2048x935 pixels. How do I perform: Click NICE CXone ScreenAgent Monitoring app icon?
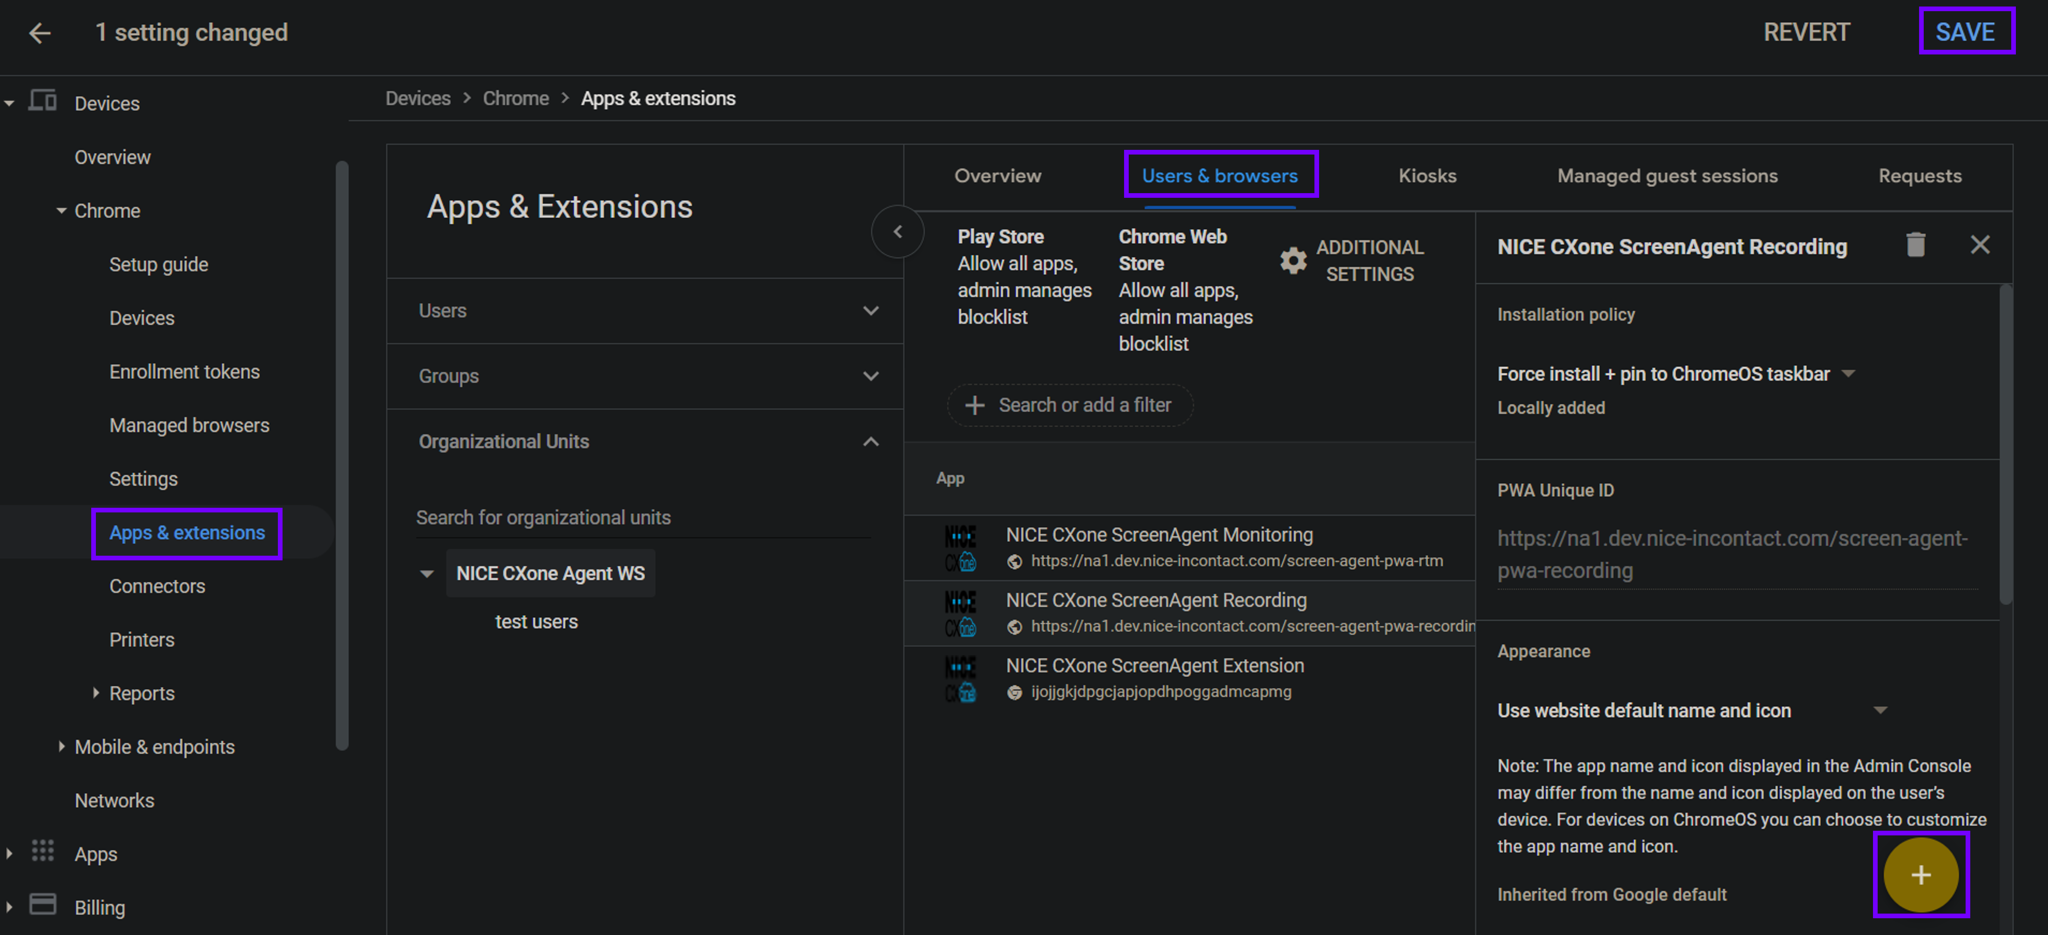[x=960, y=548]
